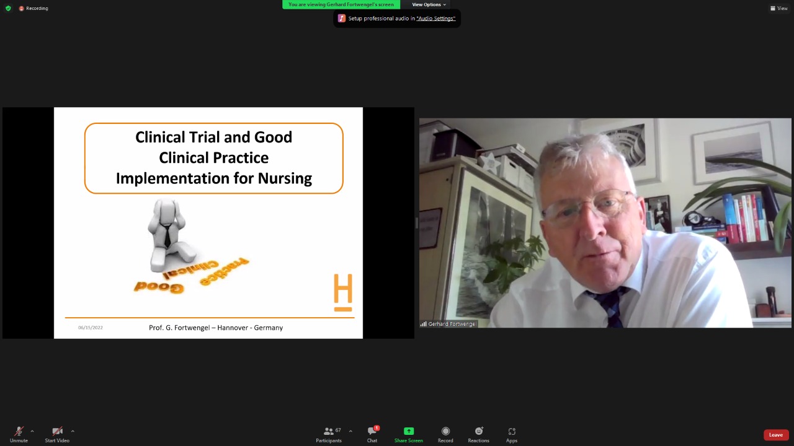Open the Apps panel
Image resolution: width=794 pixels, height=446 pixels.
pos(511,434)
